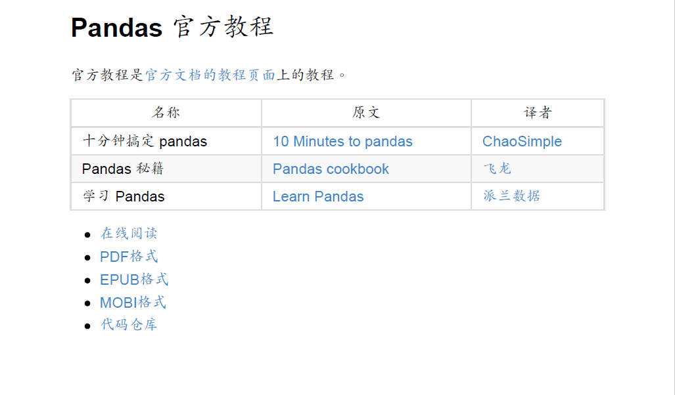Open the Learn Pandas original article
Image resolution: width=675 pixels, height=395 pixels.
(318, 196)
